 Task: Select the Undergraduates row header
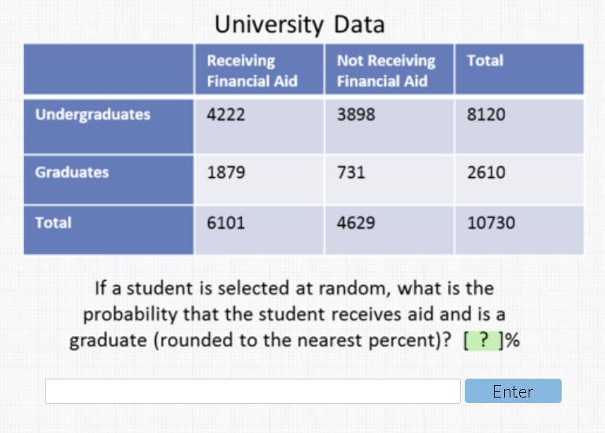point(92,115)
